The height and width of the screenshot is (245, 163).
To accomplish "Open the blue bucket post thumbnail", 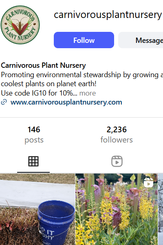I will 37,209.
